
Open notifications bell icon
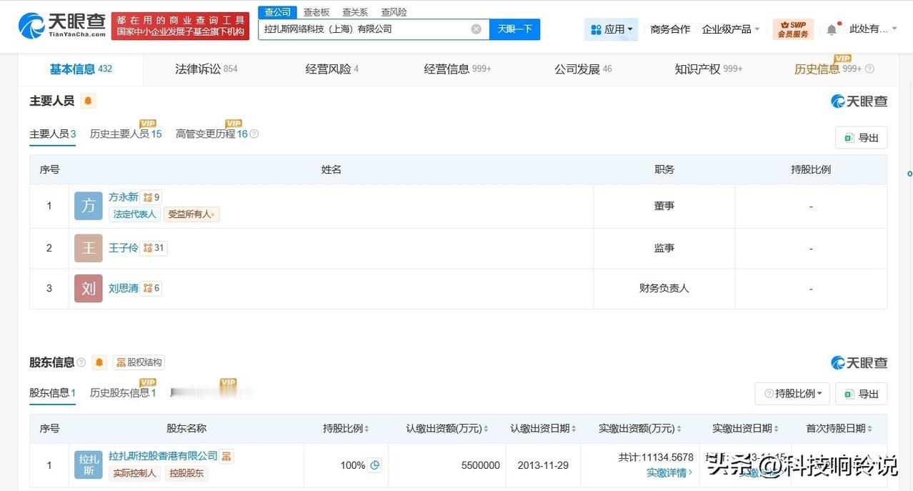coord(832,29)
